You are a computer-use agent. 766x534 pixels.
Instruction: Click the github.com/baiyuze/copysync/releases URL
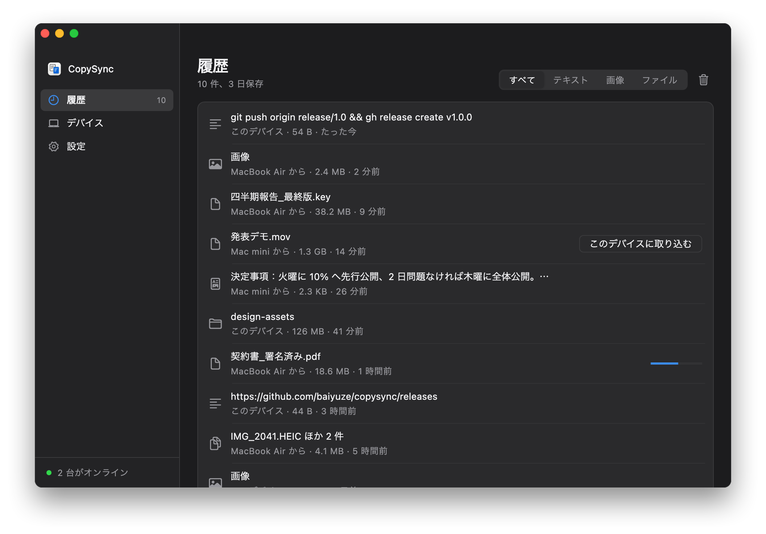(x=334, y=397)
